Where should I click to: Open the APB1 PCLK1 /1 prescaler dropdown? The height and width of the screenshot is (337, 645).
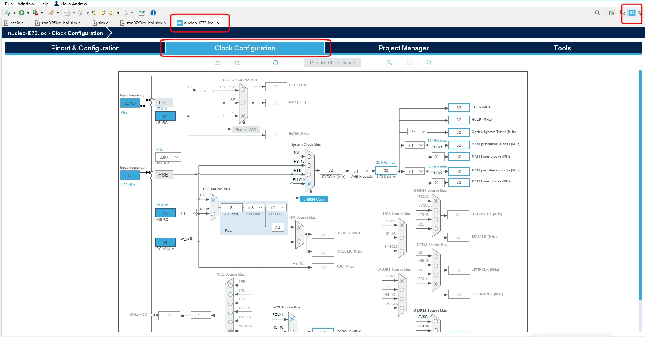coord(415,145)
